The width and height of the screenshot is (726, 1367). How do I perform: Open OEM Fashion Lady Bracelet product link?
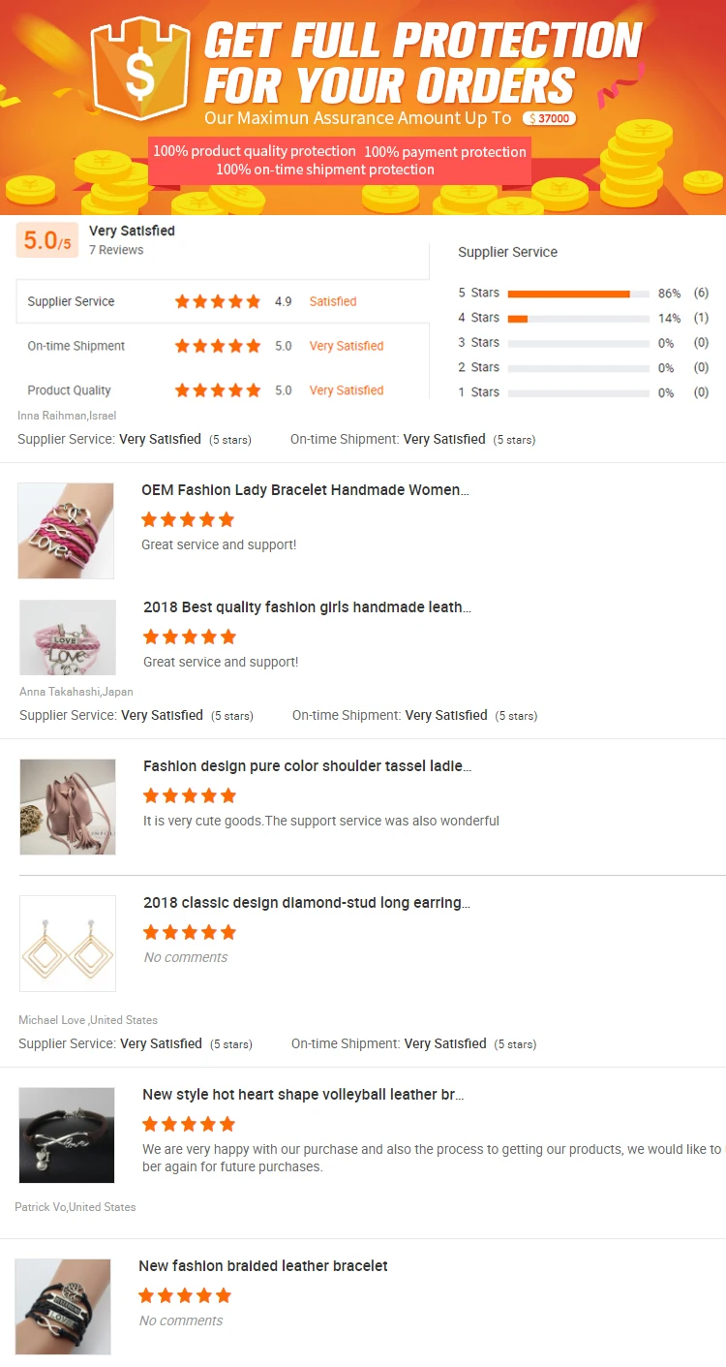(305, 490)
